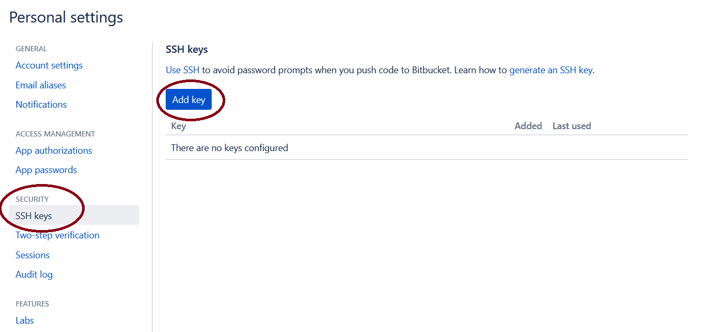Open the Audit log
This screenshot has width=702, height=332.
tap(34, 274)
